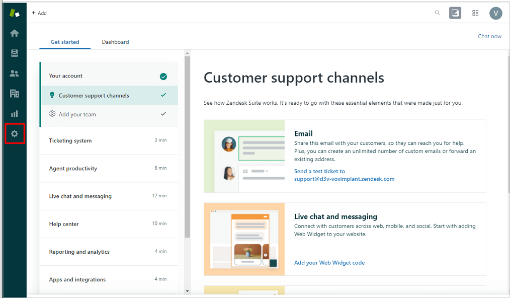Image resolution: width=510 pixels, height=298 pixels.
Task: Click the task list scrollbar thumb
Action: tap(187, 146)
